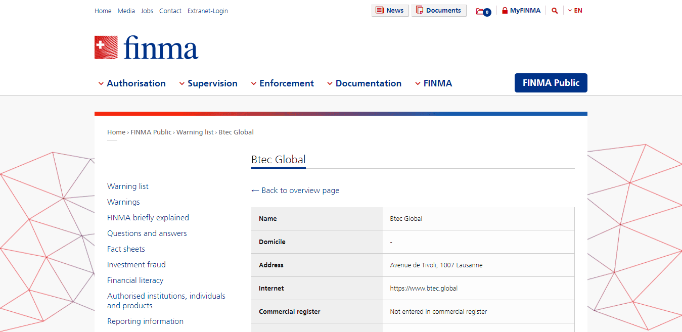
Task: Expand the Authorisation menu
Action: [132, 83]
